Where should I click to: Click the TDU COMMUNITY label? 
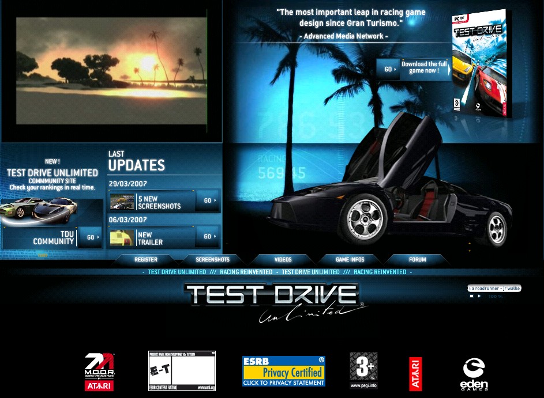coord(54,238)
